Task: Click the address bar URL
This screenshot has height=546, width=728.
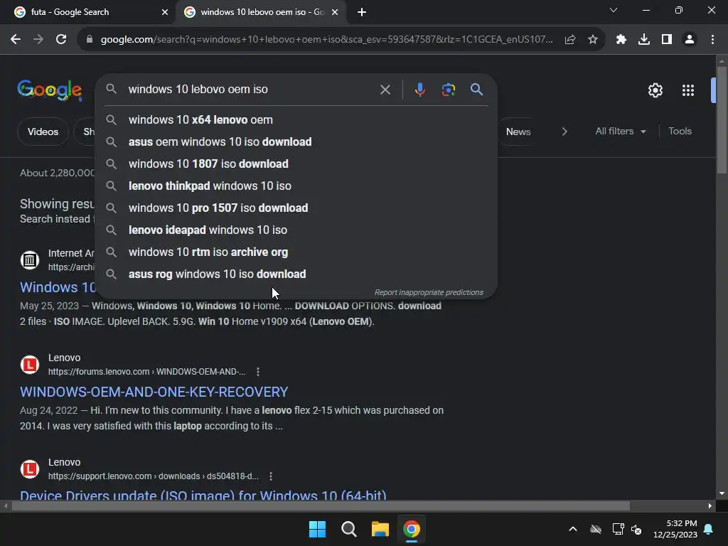Action: 326,40
